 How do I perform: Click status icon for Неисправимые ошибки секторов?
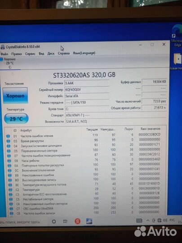tap(11, 204)
